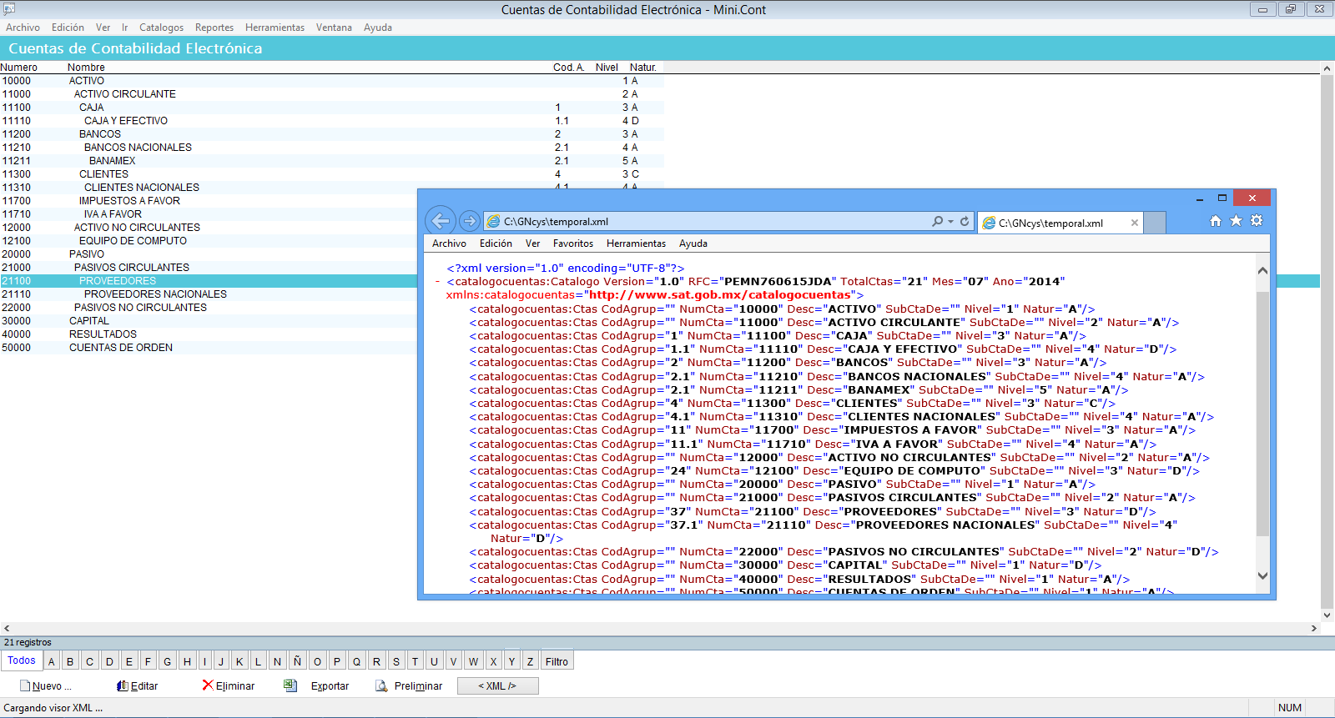Open Archivo menu in the browser window
This screenshot has height=718, width=1335.
pyautogui.click(x=449, y=244)
